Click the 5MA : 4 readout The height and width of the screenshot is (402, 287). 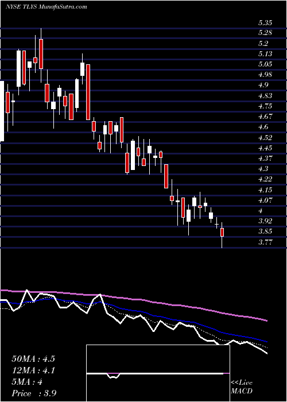(x=27, y=382)
